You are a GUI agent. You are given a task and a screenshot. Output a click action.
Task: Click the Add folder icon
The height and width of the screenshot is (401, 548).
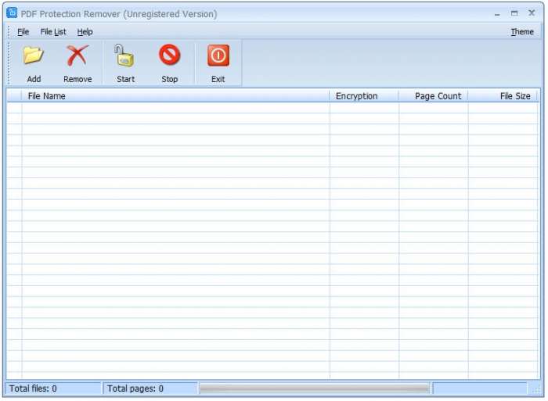[x=34, y=55]
